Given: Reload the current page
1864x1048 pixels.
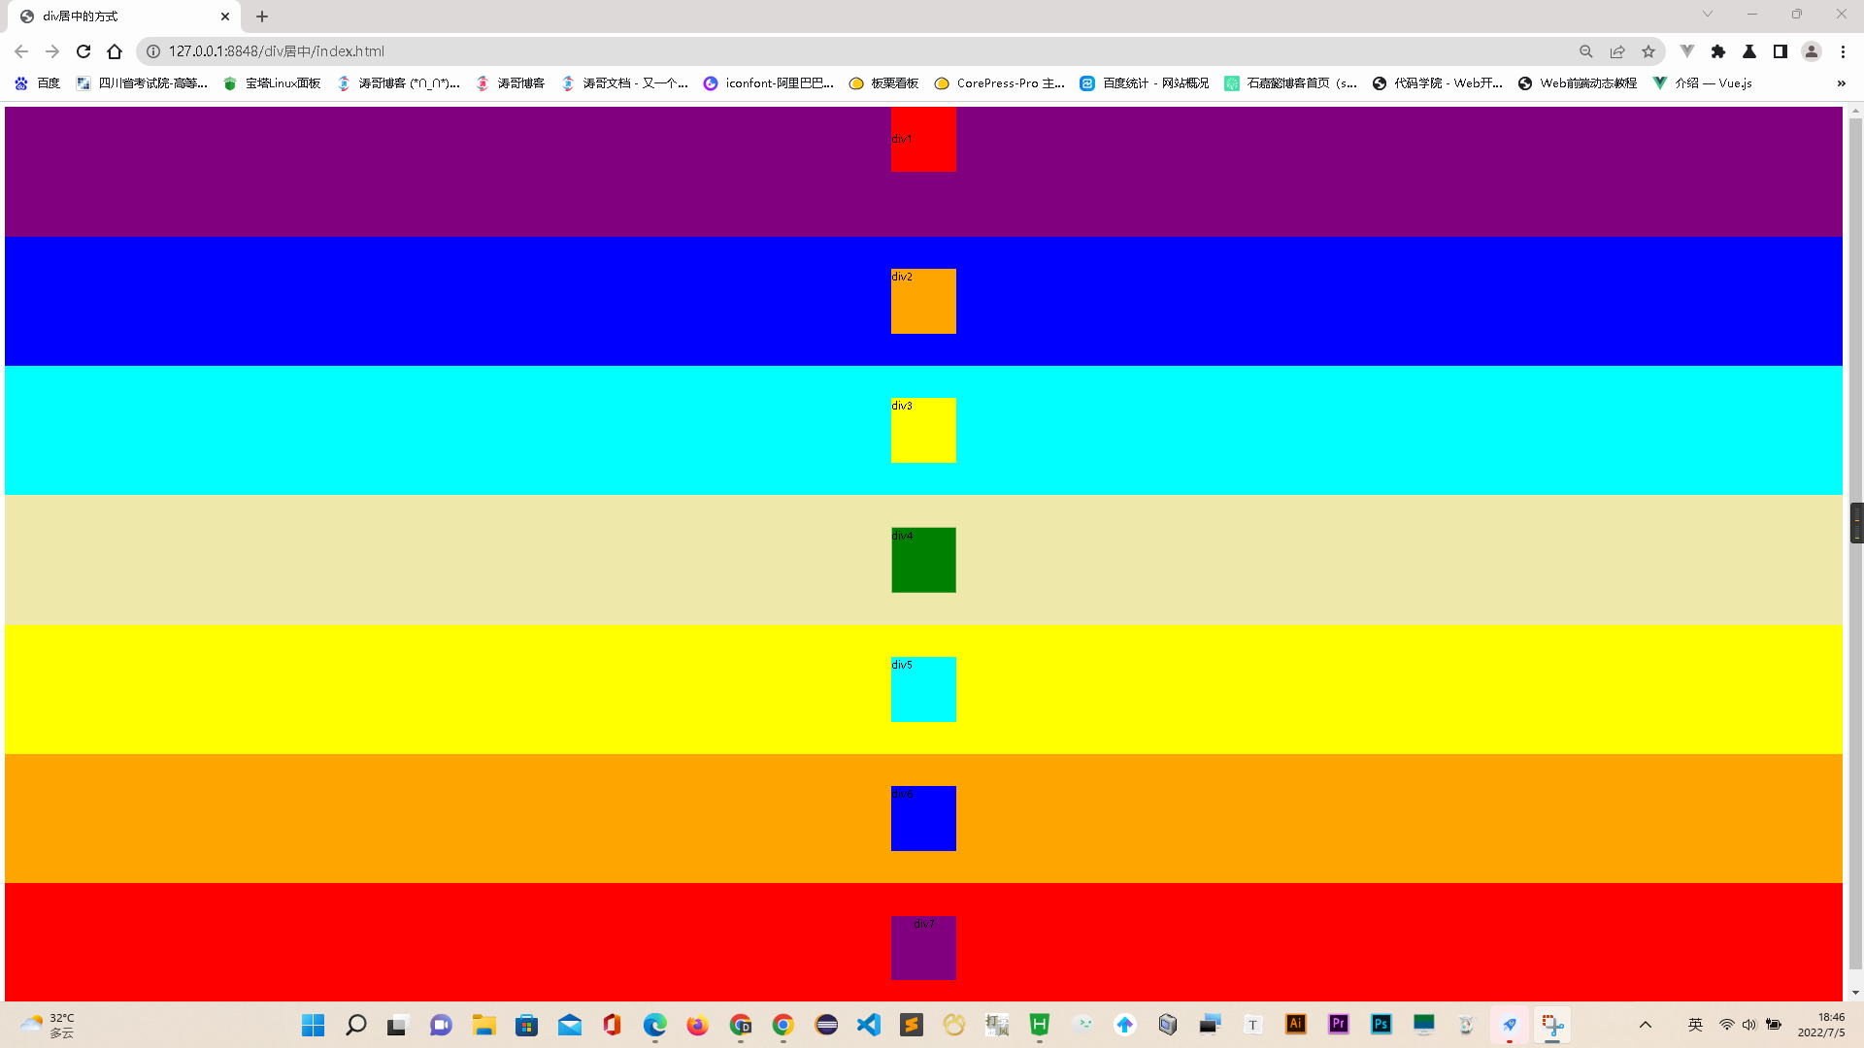Looking at the screenshot, I should pyautogui.click(x=83, y=51).
